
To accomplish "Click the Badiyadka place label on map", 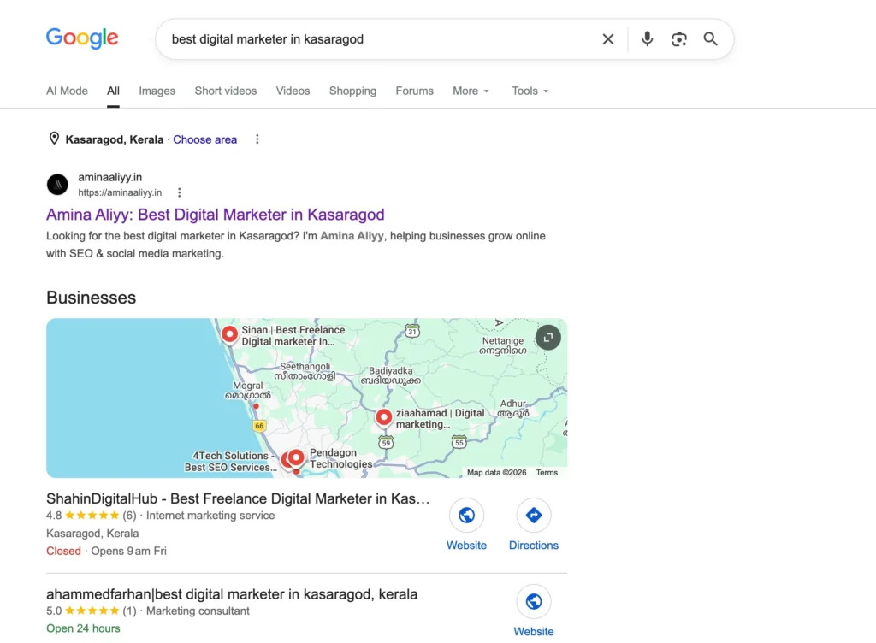I will 390,375.
